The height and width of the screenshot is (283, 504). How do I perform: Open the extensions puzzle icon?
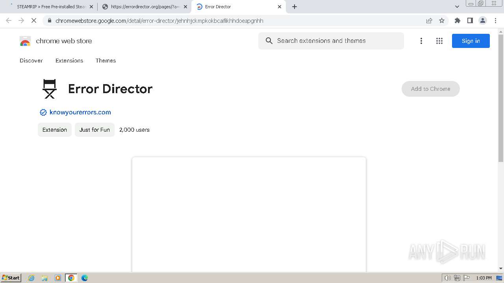458,20
